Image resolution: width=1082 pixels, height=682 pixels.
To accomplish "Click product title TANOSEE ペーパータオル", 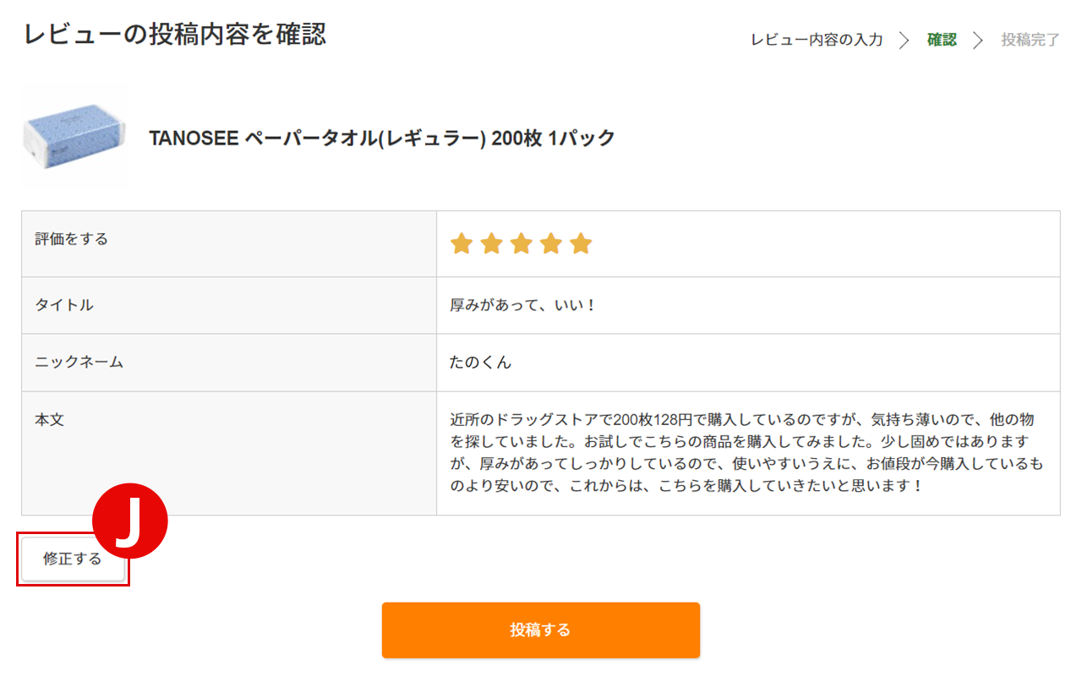I will pos(382,139).
